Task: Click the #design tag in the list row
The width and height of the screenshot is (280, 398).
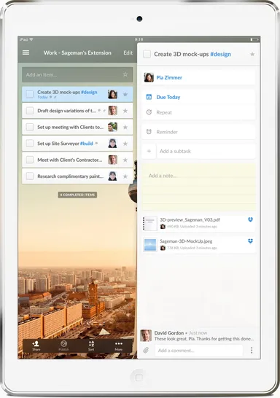Action: click(x=89, y=92)
